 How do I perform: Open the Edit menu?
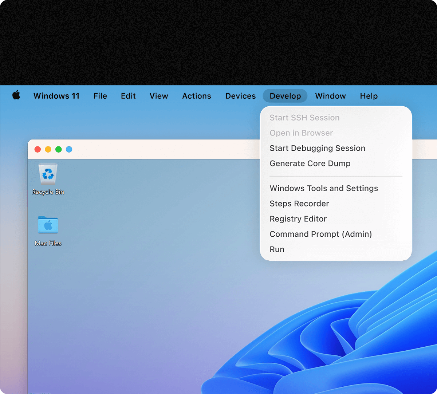[x=128, y=96]
